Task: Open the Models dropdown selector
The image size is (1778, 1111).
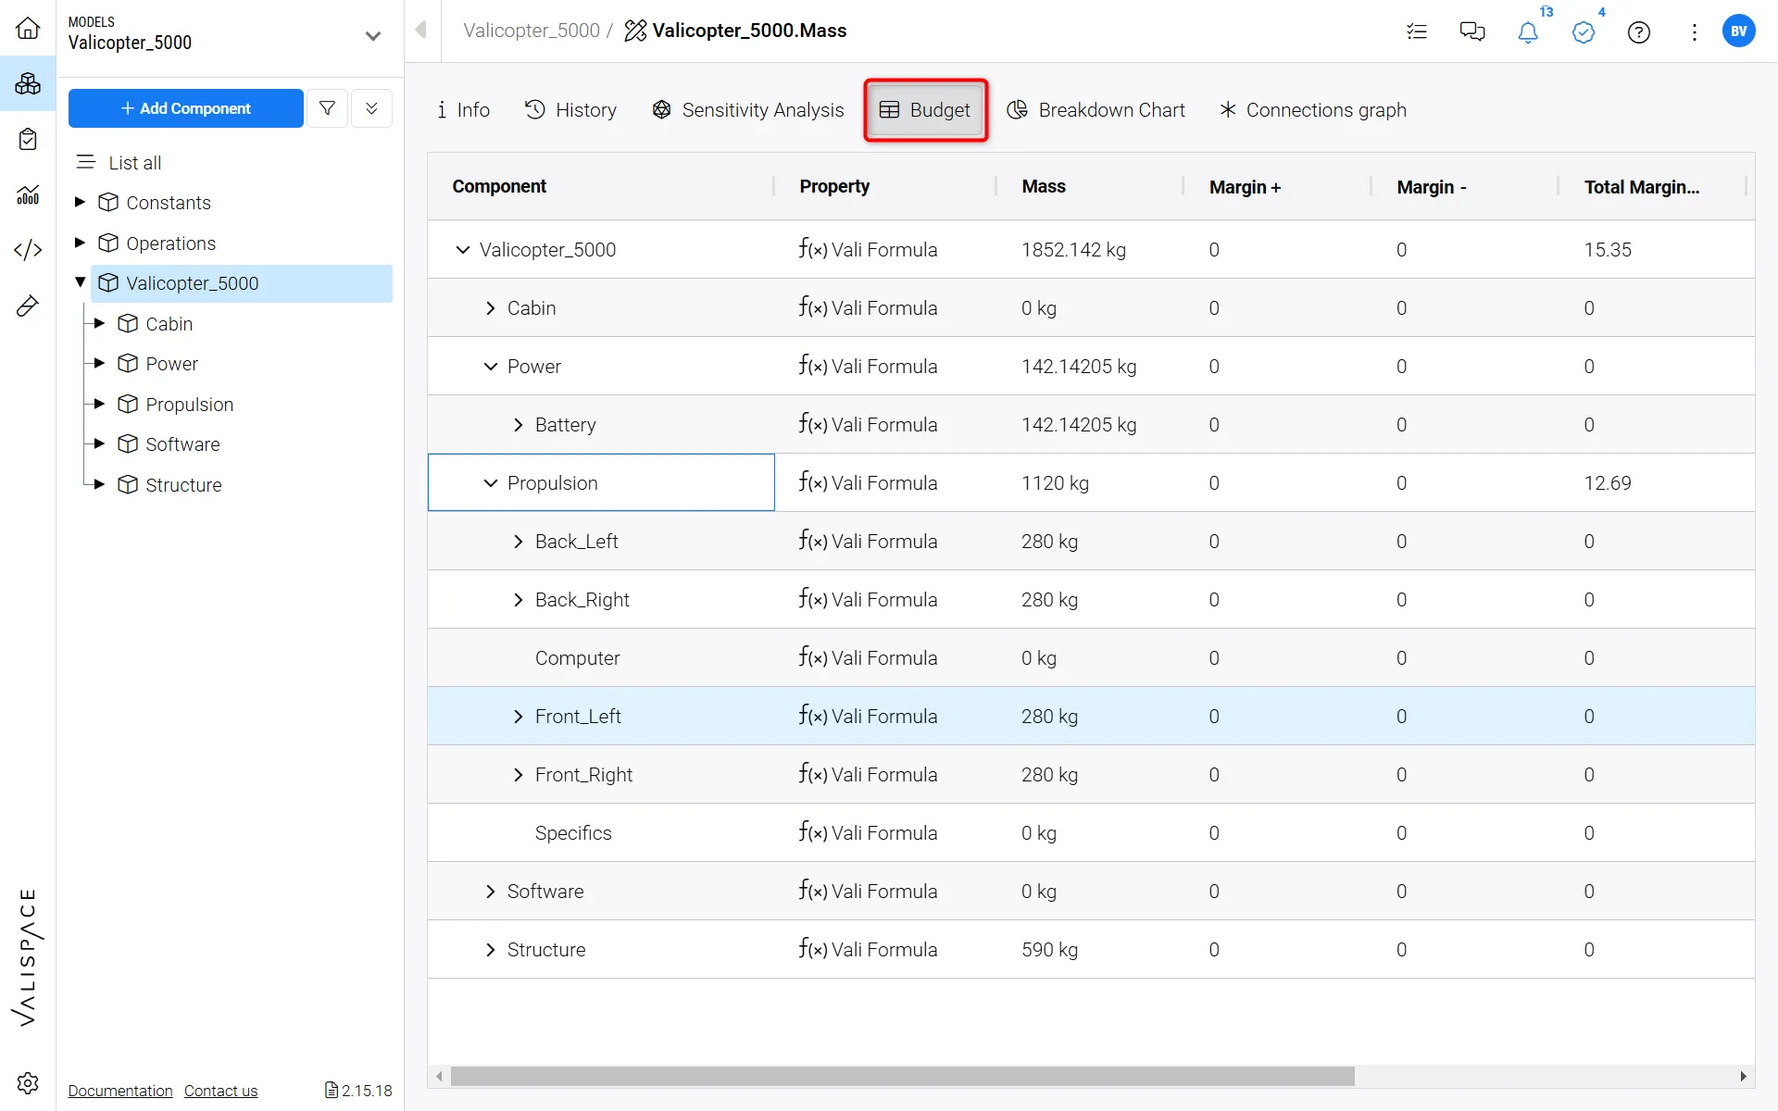Action: [372, 36]
